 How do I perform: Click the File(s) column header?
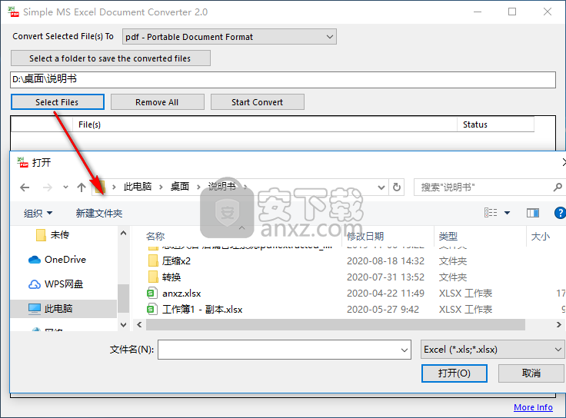(265, 124)
